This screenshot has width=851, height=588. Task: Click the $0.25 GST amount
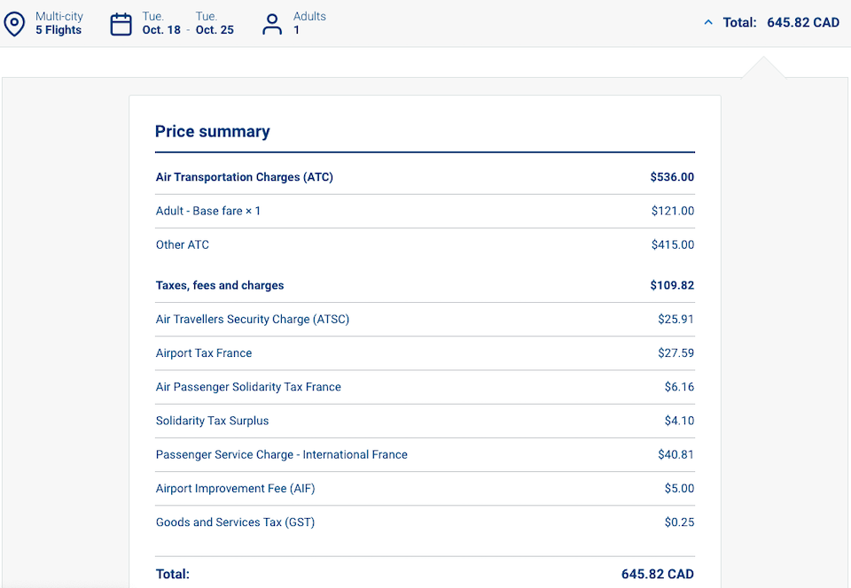679,522
